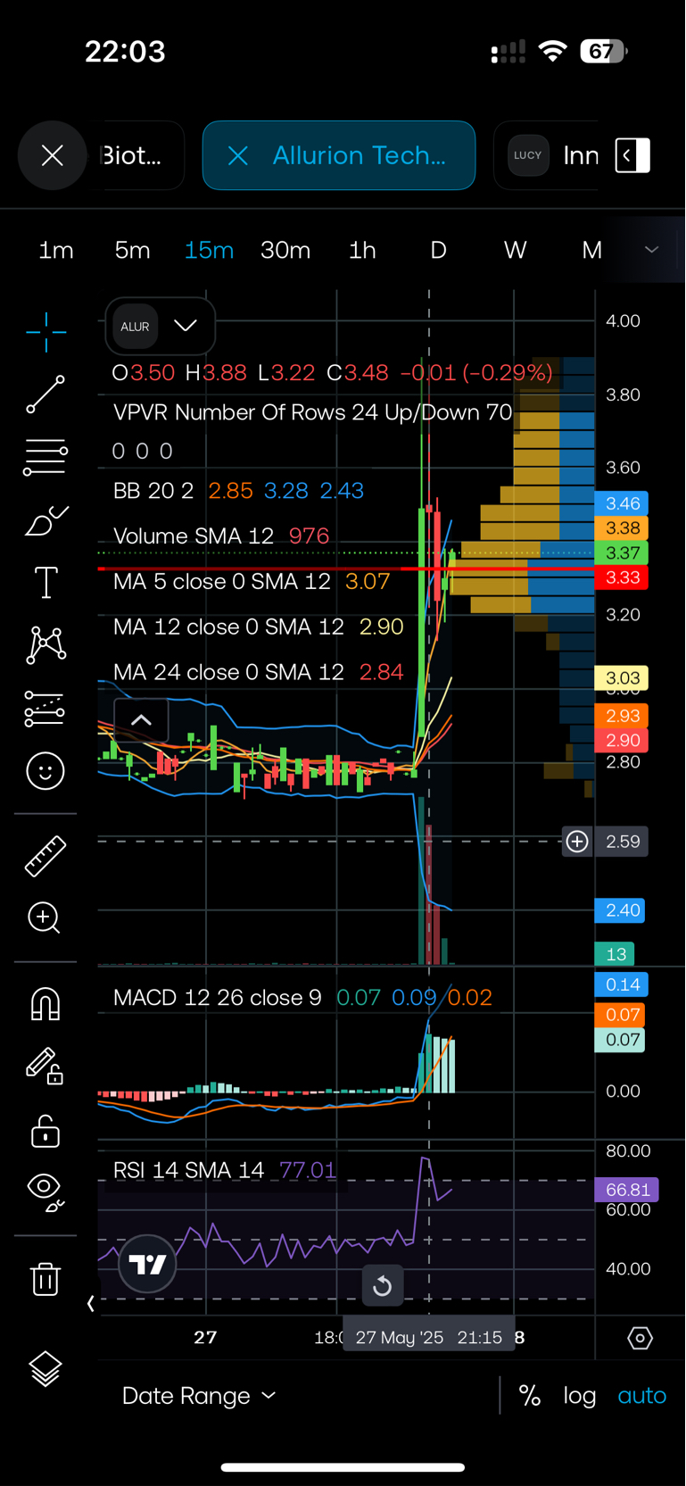Click the side panel toggle icon

(x=632, y=155)
